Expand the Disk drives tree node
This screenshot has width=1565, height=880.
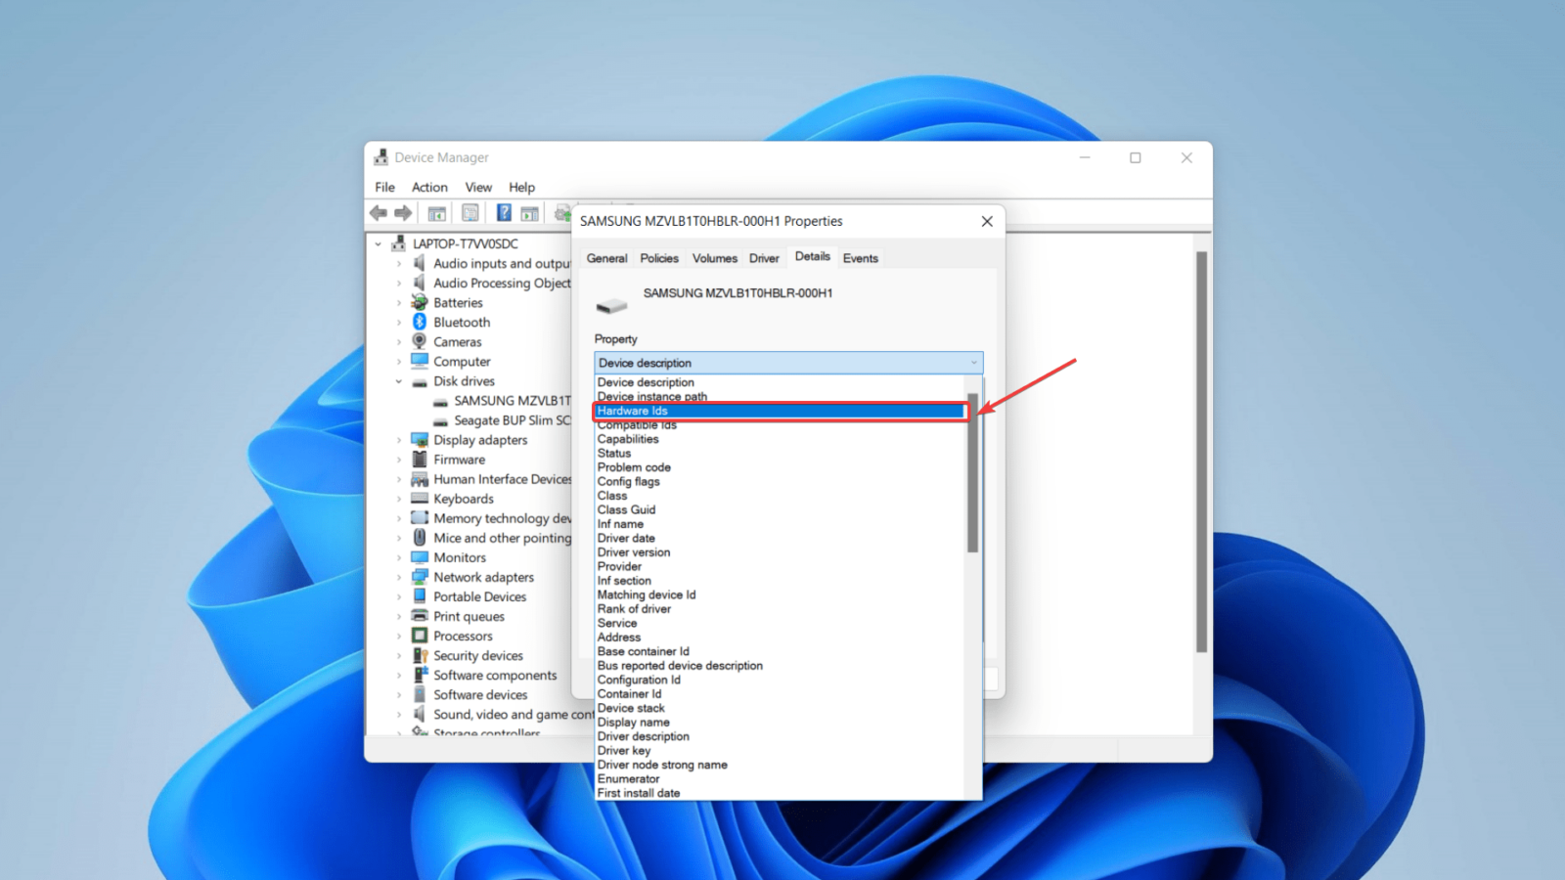(399, 380)
